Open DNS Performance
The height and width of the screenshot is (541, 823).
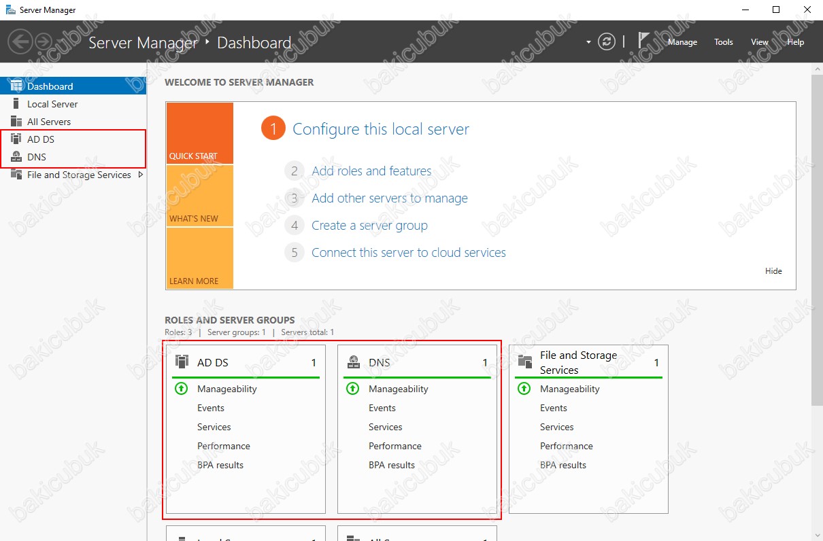(x=395, y=446)
